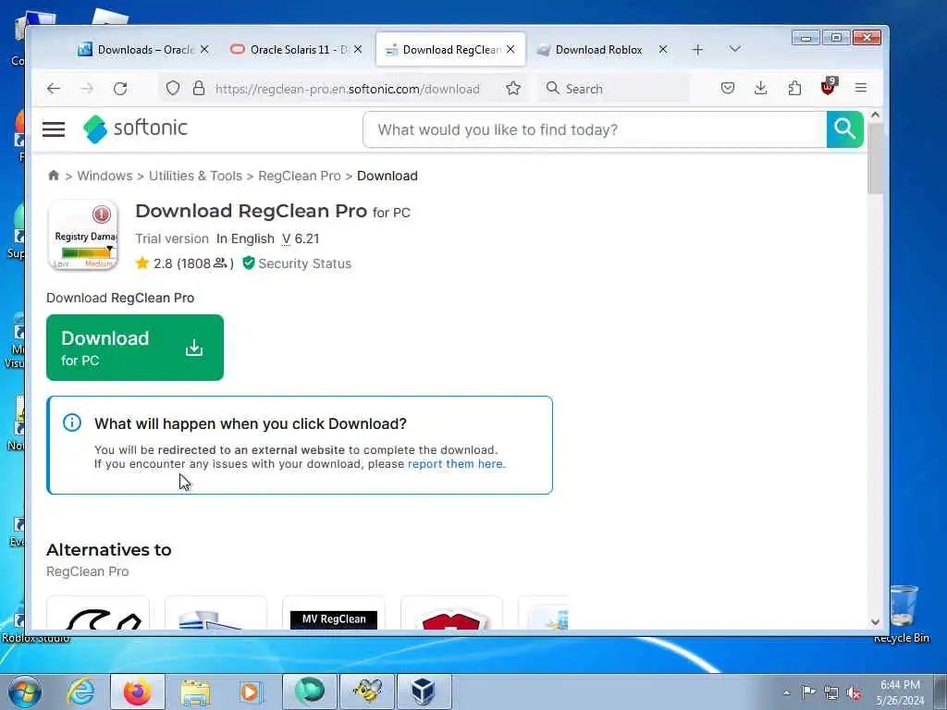Click the uBlock Origin shield icon
This screenshot has height=710, width=947.
point(828,87)
